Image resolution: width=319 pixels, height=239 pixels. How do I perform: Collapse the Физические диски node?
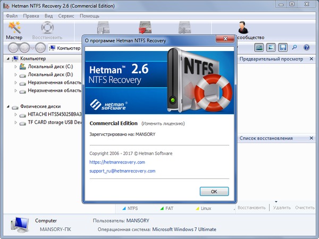[8, 107]
